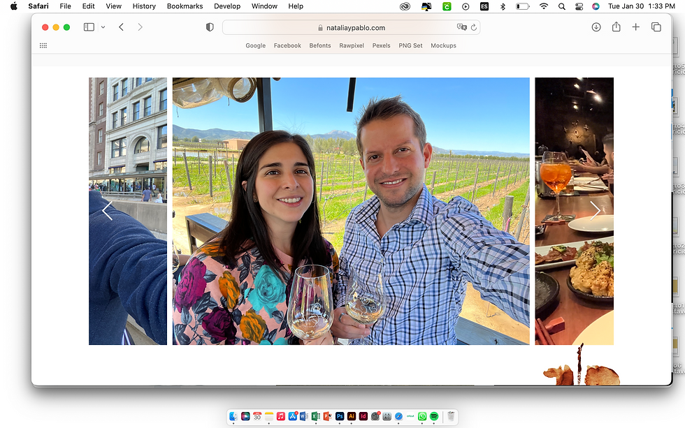The height and width of the screenshot is (428, 685).
Task: Reload the page with the refresh icon
Action: [474, 27]
